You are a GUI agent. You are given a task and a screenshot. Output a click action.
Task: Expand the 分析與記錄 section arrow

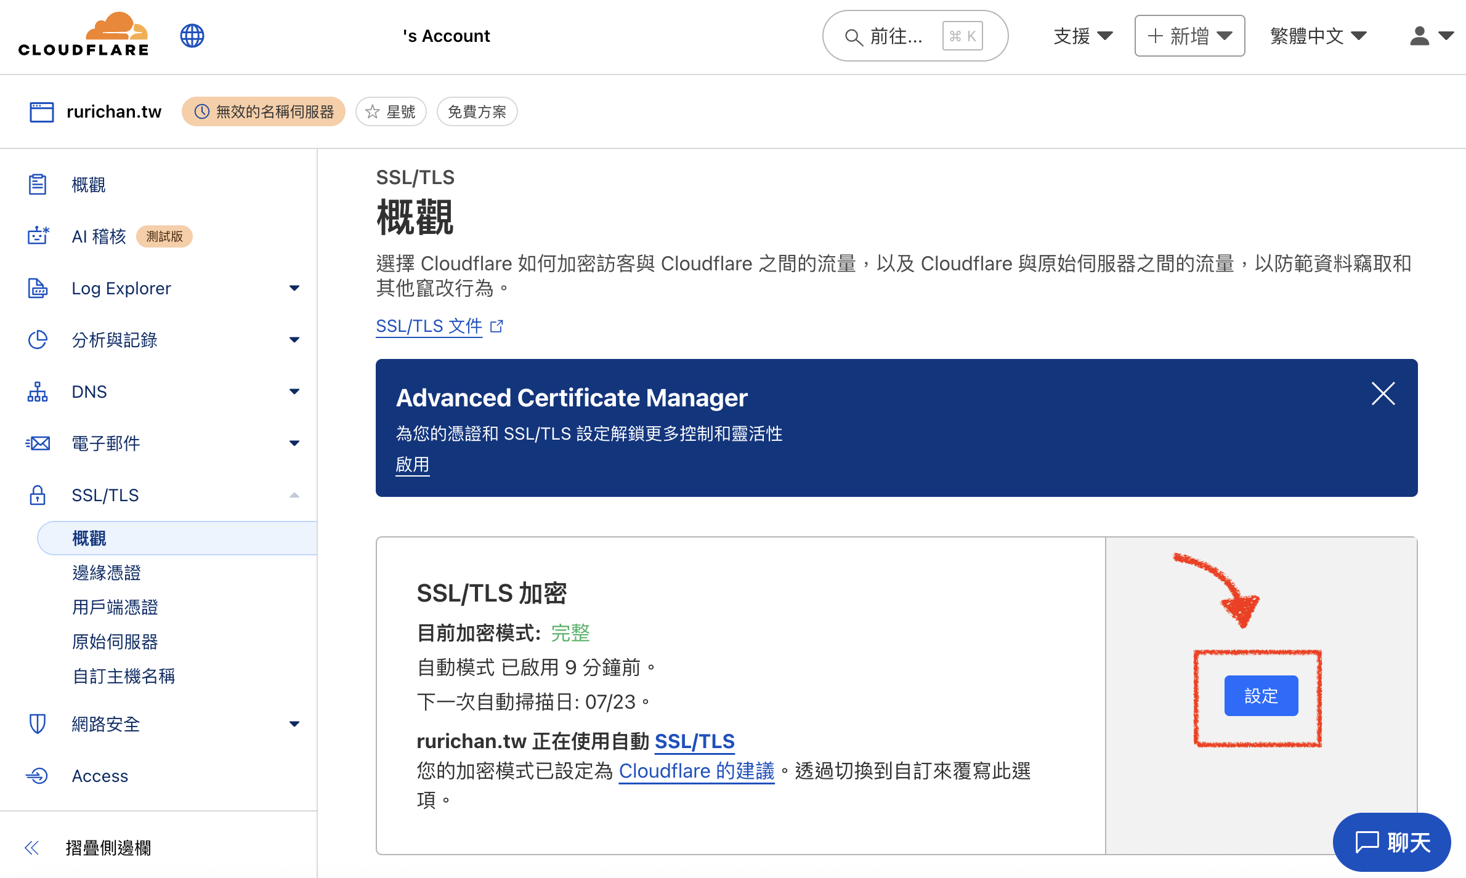pyautogui.click(x=294, y=340)
